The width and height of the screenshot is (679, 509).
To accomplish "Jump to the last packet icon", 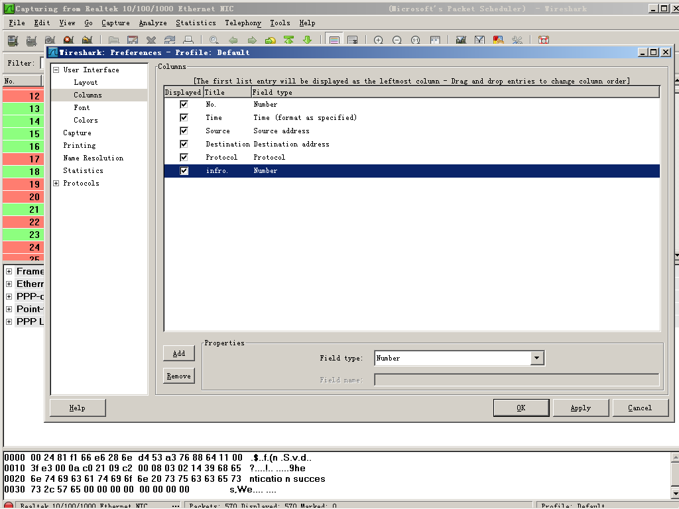I will coord(308,40).
